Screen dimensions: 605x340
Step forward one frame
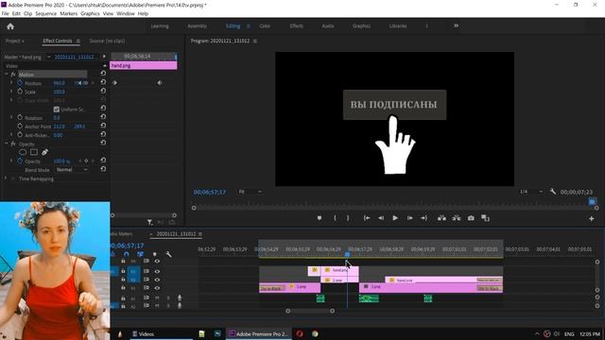[x=409, y=218]
